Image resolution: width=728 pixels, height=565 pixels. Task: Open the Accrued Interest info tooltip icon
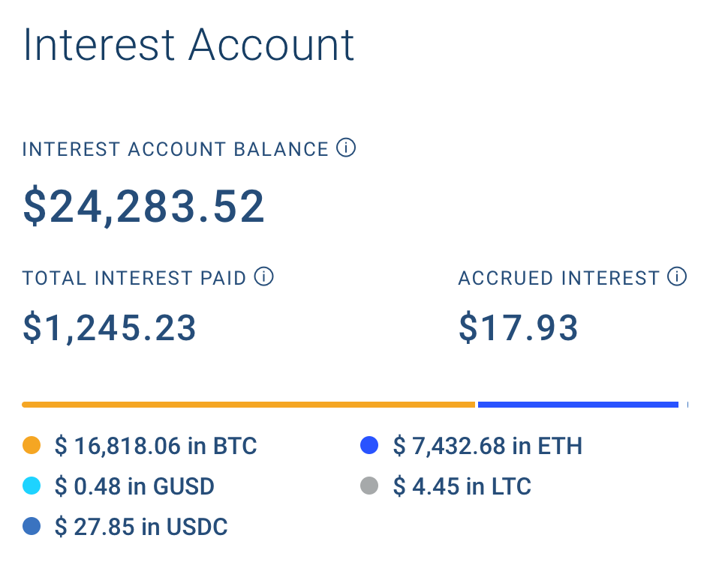click(x=677, y=277)
